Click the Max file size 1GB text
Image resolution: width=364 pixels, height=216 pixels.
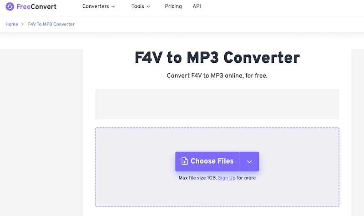tap(197, 178)
